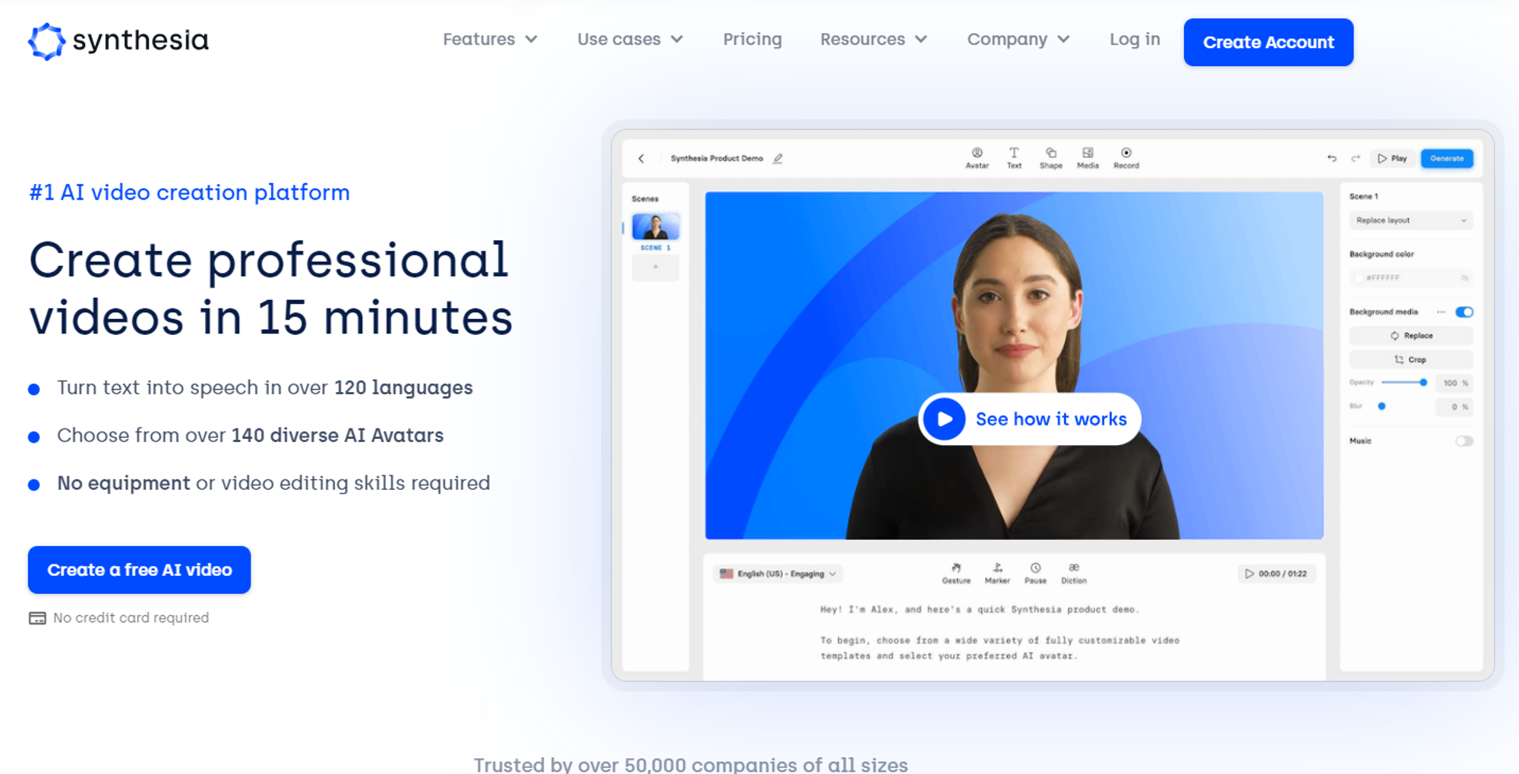
Task: Click the Synthesia Product Demo title
Action: 716,159
